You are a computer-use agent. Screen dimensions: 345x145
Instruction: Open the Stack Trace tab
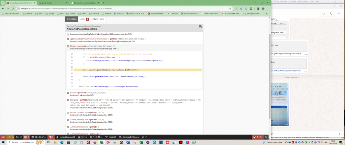[98, 19]
